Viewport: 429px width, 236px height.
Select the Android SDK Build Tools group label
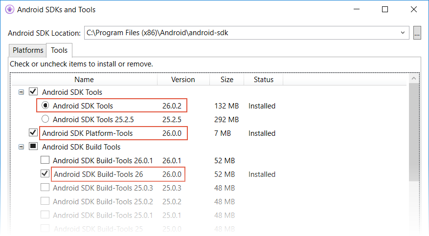81,147
